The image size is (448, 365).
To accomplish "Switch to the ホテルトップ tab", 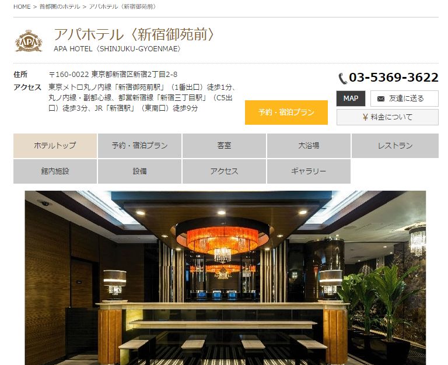I will pos(55,145).
